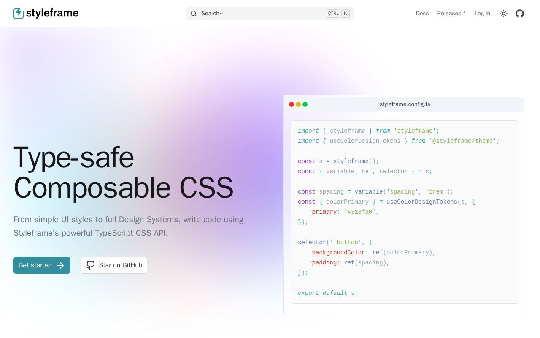Click the 'backgroundColor: ref(colorPrimary)' line

click(x=374, y=253)
